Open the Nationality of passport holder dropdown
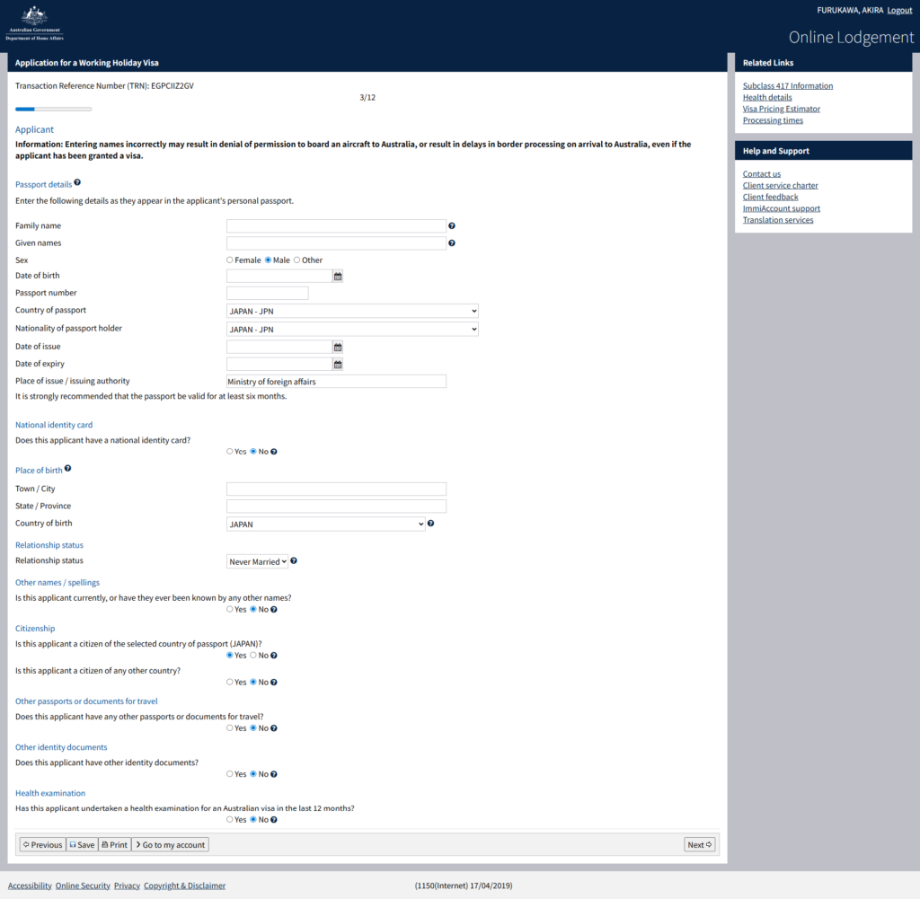The height and width of the screenshot is (899, 920). click(352, 329)
